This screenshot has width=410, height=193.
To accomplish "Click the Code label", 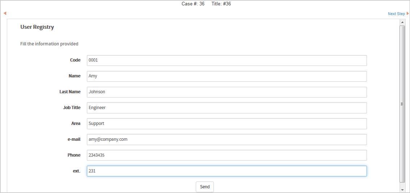I will [x=75, y=60].
